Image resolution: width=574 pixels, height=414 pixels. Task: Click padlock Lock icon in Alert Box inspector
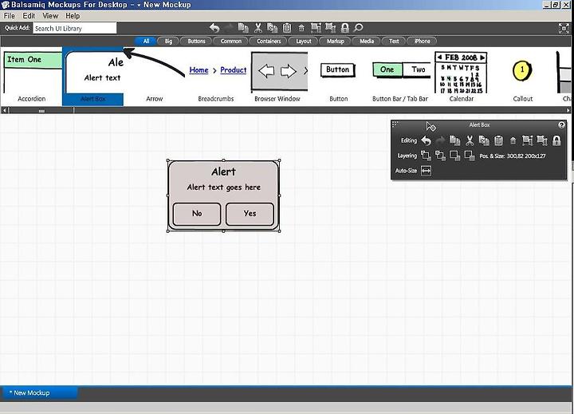556,140
